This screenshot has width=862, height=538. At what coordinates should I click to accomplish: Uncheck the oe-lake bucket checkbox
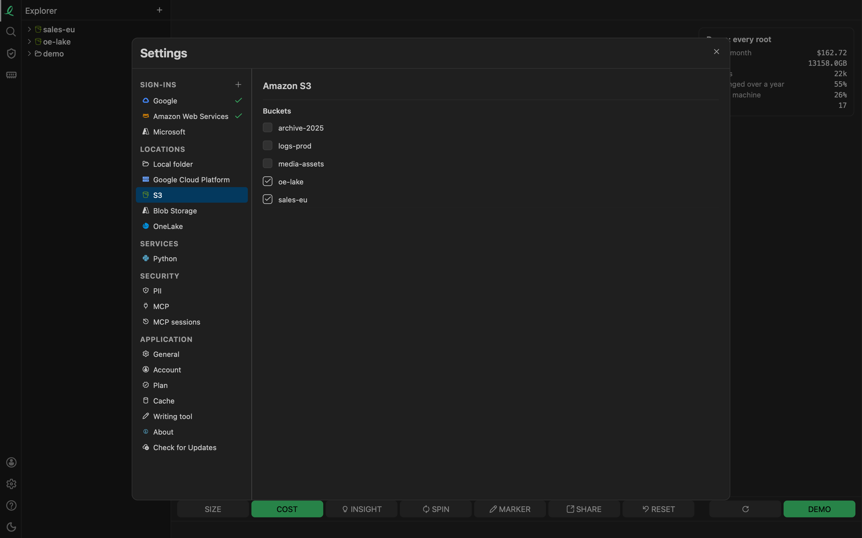[x=268, y=181]
